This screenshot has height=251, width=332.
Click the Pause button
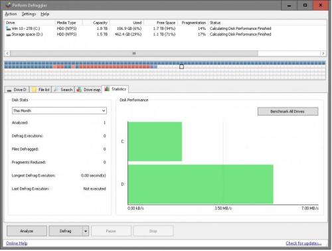tap(111, 231)
